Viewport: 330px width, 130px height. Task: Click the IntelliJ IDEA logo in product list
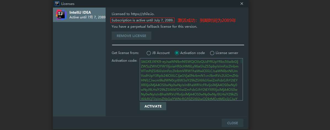tap(61, 14)
